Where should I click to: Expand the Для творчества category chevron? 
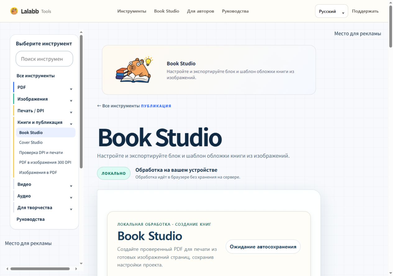[71, 209]
